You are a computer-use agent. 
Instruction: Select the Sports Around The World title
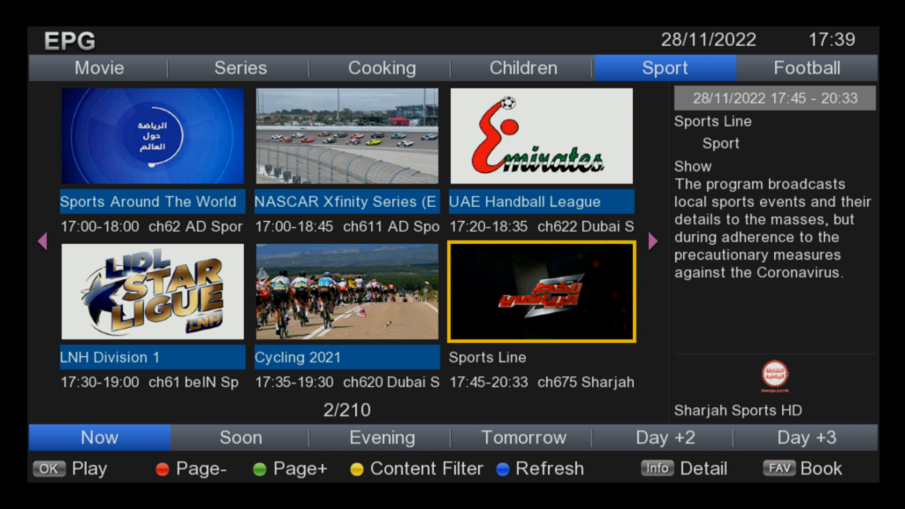point(152,201)
